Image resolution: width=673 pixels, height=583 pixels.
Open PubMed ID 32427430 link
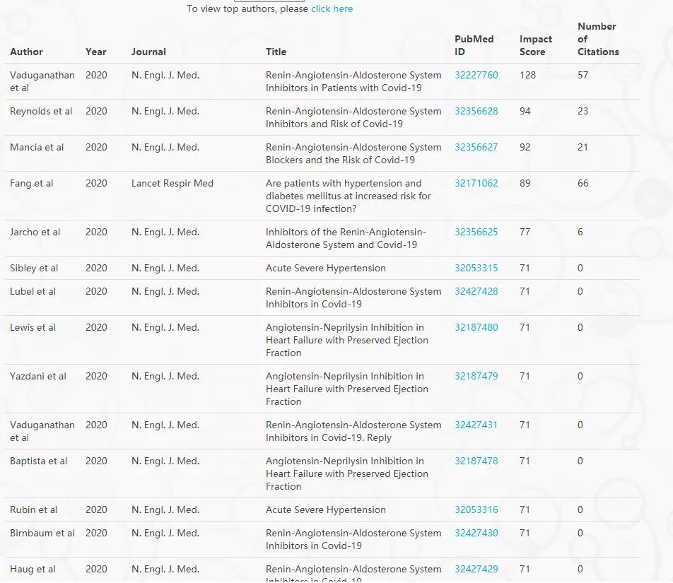point(476,534)
